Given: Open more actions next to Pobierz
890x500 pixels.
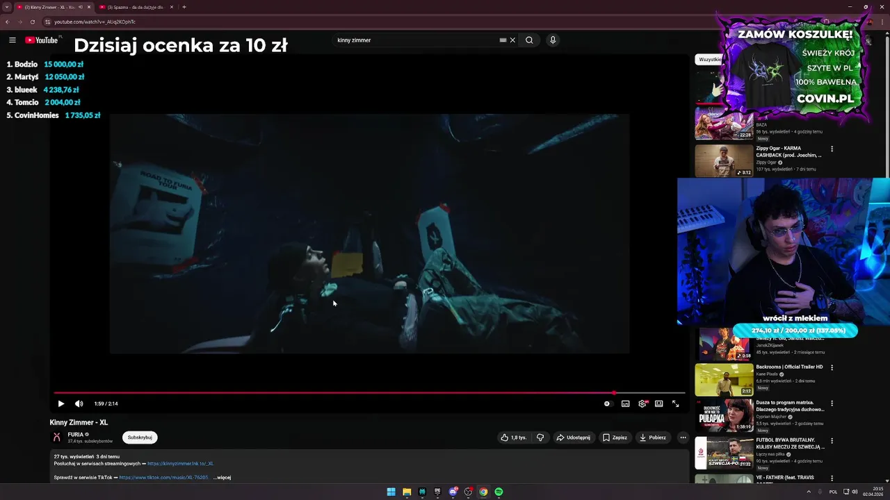Looking at the screenshot, I should pos(683,437).
